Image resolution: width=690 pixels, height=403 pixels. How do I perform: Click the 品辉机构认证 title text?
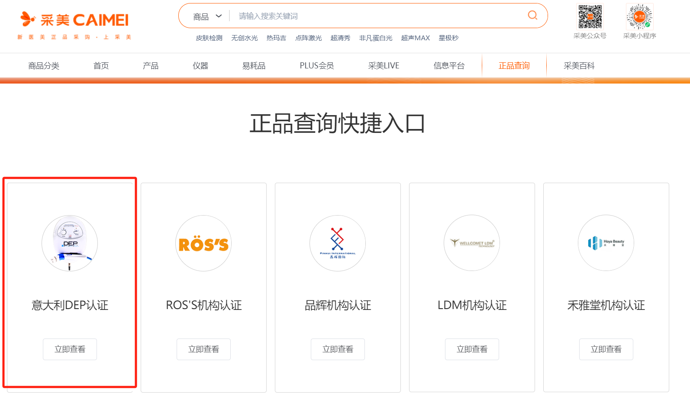point(338,305)
